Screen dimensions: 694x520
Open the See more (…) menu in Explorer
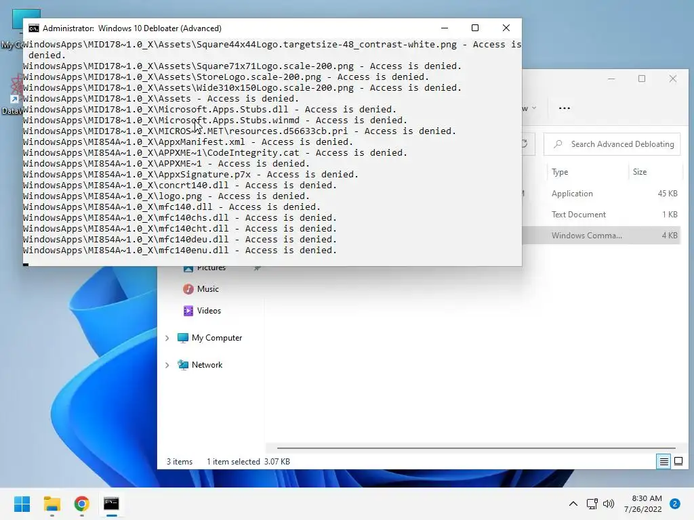tap(565, 108)
